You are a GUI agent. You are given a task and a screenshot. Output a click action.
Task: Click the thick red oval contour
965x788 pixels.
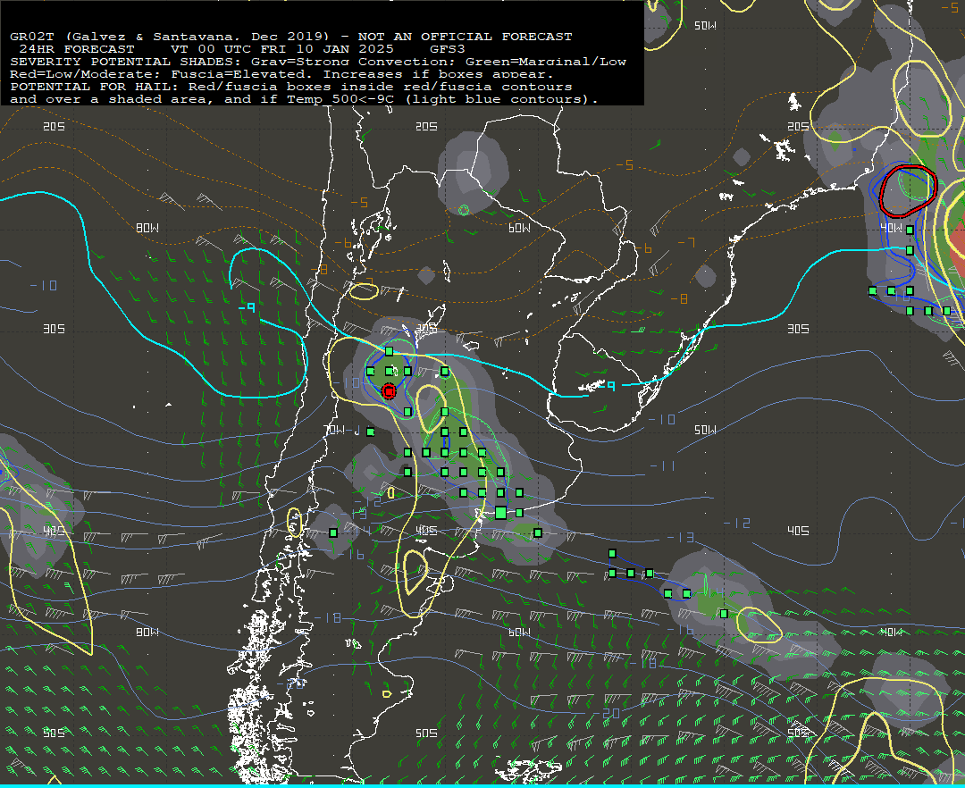click(908, 190)
